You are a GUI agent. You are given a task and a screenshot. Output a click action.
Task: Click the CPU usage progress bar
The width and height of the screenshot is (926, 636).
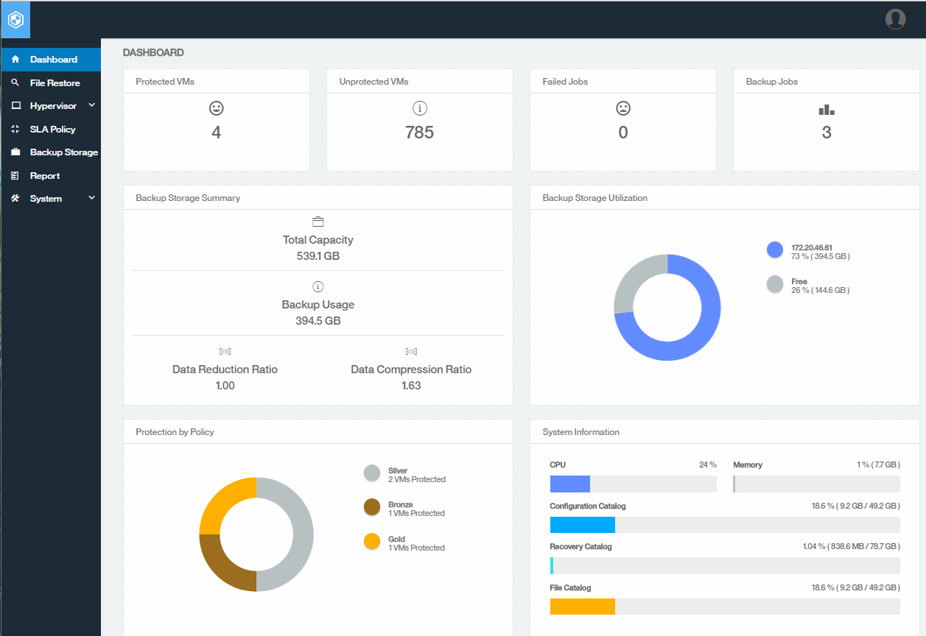633,484
